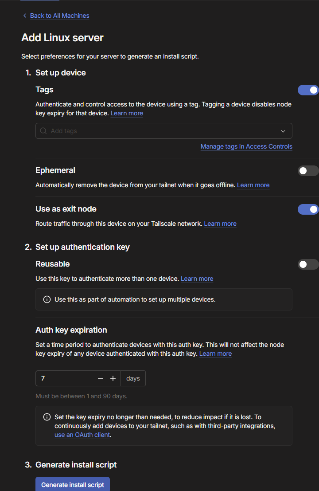Click Generate install script button
Screen dimensions: 319x491
[x=73, y=484]
